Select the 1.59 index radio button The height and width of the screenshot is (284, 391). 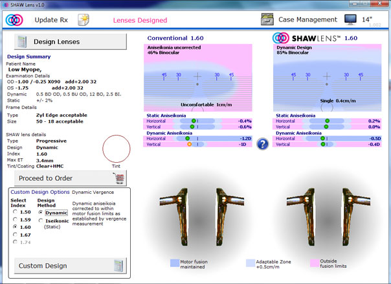[15, 220]
